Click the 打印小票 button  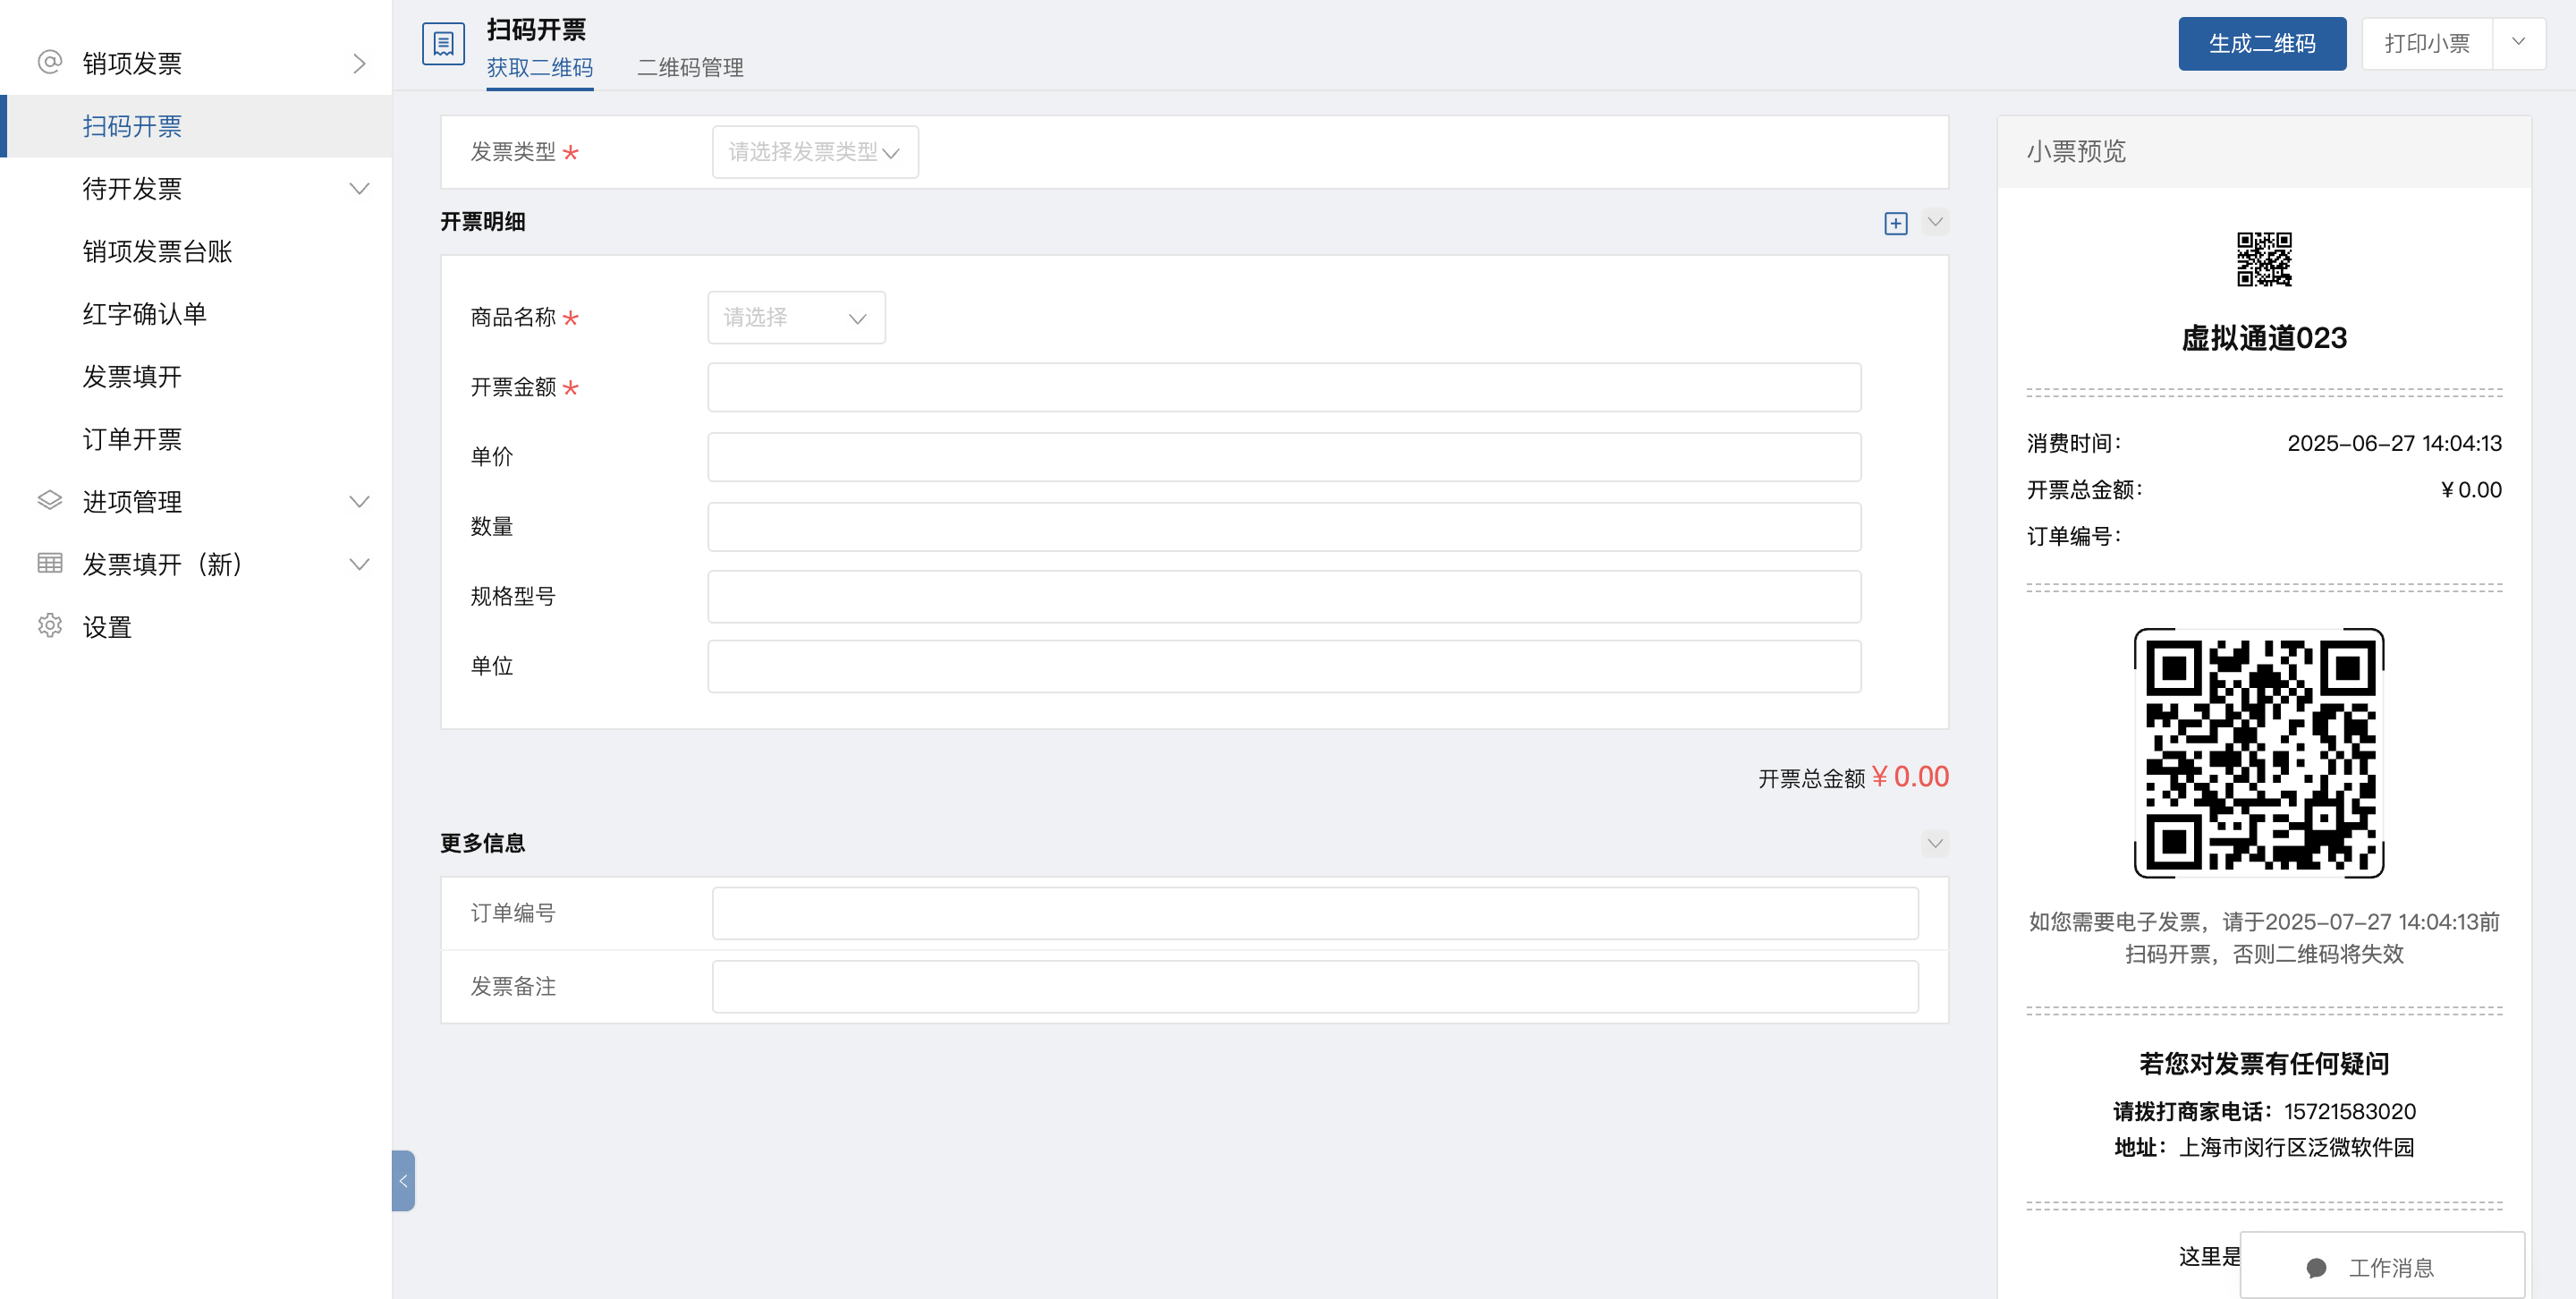pos(2427,44)
